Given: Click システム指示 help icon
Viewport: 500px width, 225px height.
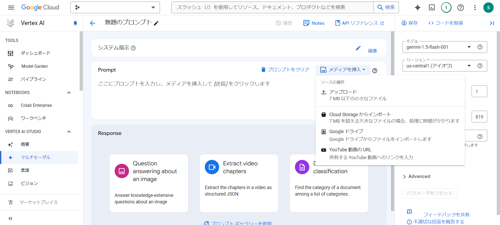Looking at the screenshot, I should click(133, 48).
